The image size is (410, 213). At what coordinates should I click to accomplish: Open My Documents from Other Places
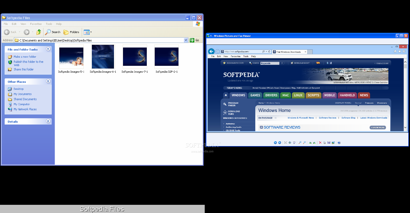click(23, 94)
